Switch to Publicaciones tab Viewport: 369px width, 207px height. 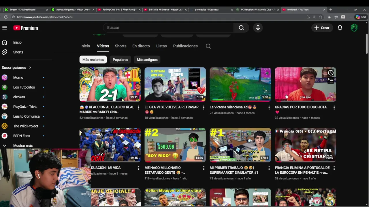coord(185,46)
